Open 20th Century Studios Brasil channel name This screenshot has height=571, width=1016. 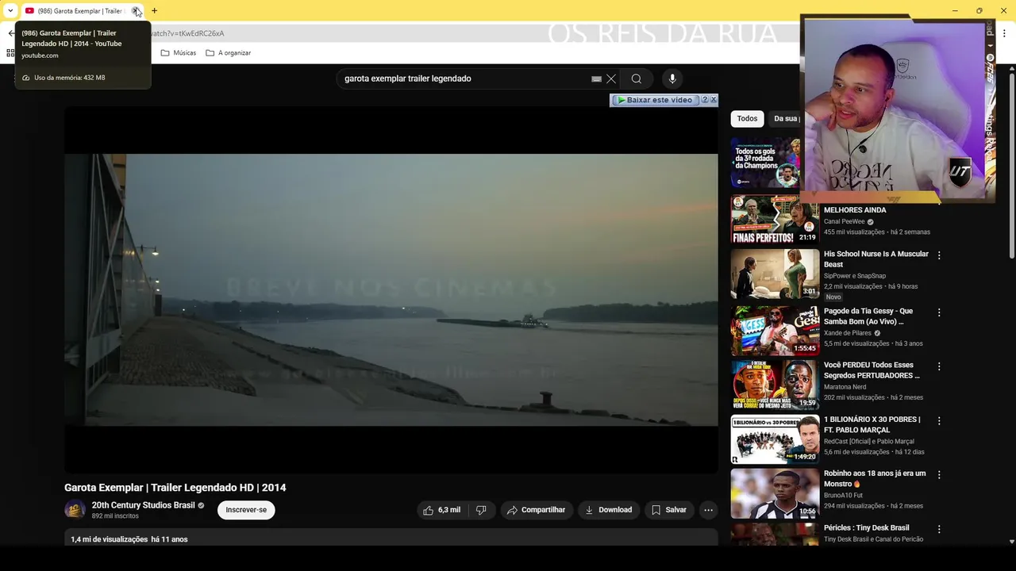(143, 505)
